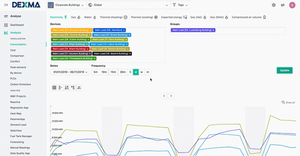Go to next chart period arrow
Viewport: 300px width, 156px height.
click(171, 96)
